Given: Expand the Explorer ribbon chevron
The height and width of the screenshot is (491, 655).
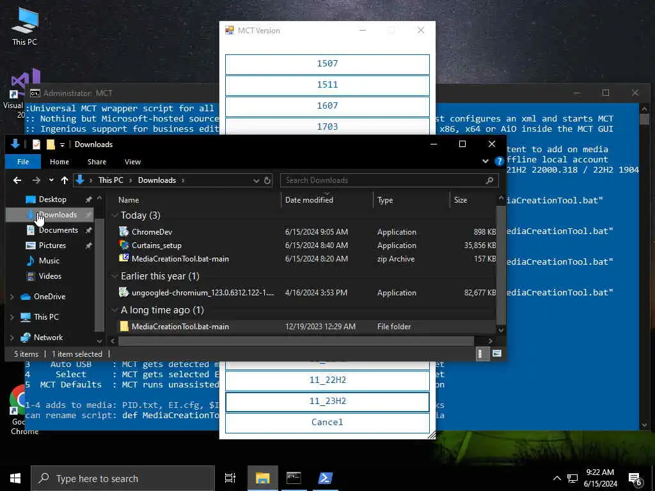Looking at the screenshot, I should click(485, 161).
